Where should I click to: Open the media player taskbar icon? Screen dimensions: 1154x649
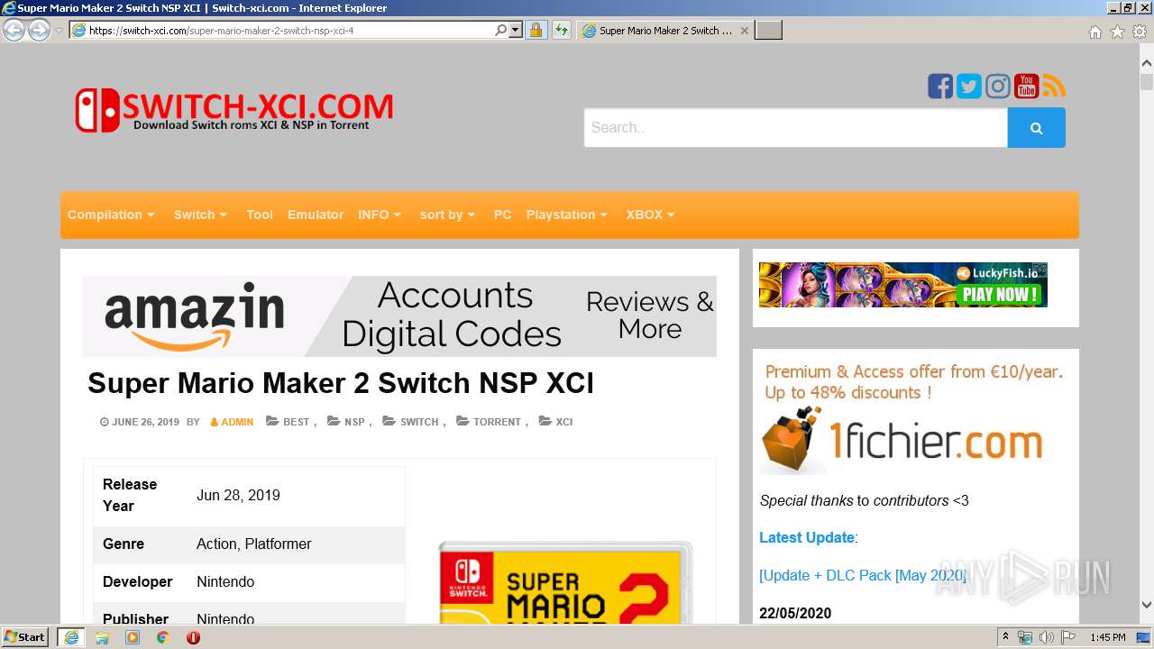pyautogui.click(x=133, y=636)
